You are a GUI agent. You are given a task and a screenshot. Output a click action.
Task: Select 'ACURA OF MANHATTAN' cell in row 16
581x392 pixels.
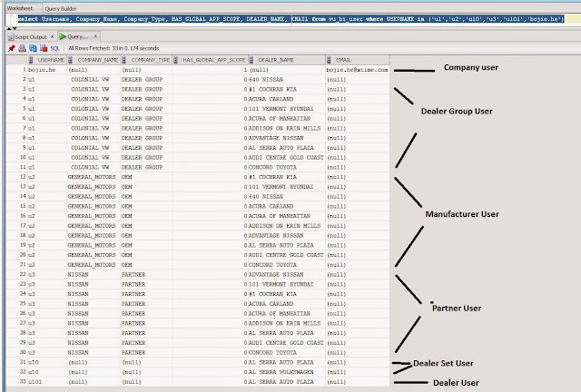coord(287,216)
